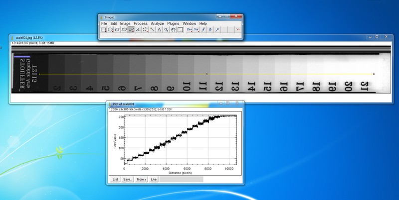
Task: Select the Magnifying glass zoom tool
Action: pyautogui.click(x=166, y=30)
